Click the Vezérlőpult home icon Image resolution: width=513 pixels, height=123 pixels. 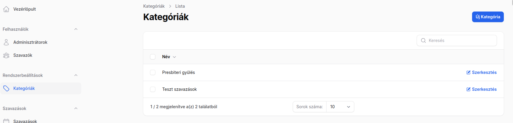tap(6, 9)
